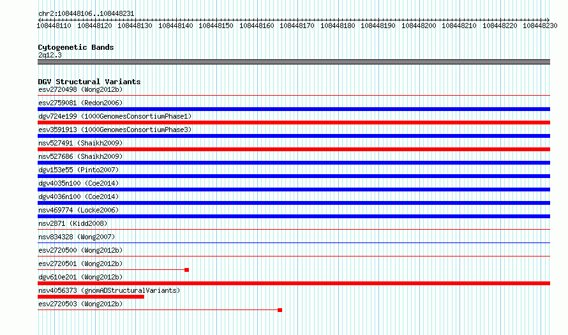Click ruler position 108448160
The height and width of the screenshot is (335, 568).
(257, 26)
